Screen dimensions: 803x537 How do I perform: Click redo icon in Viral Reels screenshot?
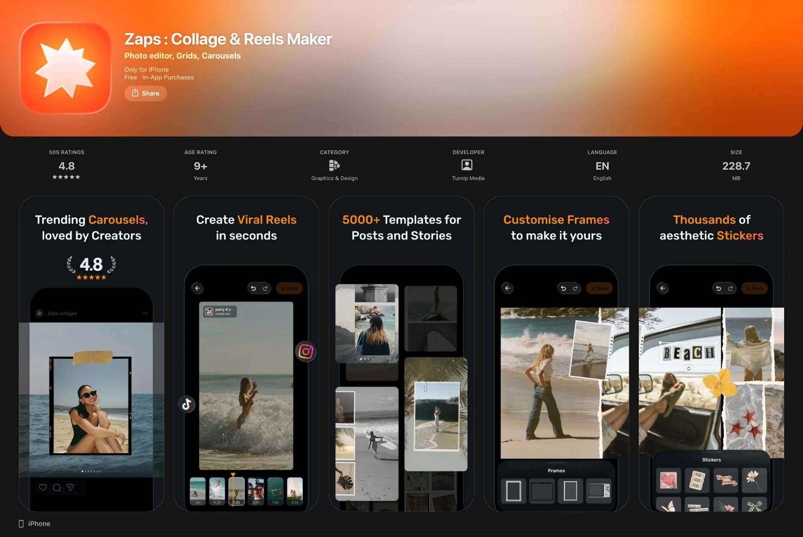point(265,288)
